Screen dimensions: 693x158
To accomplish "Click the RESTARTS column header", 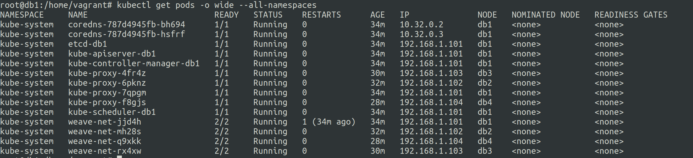I will tap(321, 15).
